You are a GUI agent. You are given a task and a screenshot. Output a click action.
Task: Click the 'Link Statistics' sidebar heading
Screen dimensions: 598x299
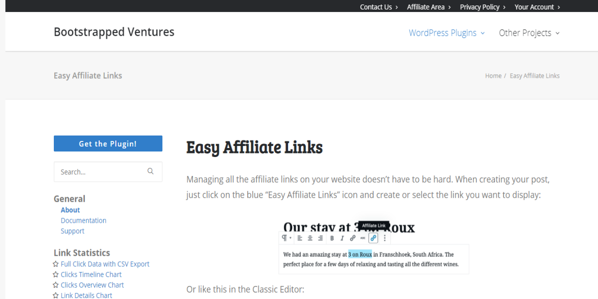point(82,253)
